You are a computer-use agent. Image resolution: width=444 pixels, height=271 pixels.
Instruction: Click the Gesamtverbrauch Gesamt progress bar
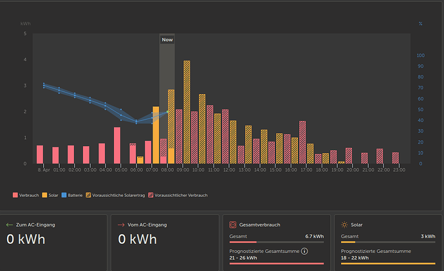coord(277,242)
